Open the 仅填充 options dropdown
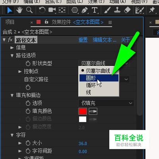The height and width of the screenshot is (159, 159). pos(107,103)
